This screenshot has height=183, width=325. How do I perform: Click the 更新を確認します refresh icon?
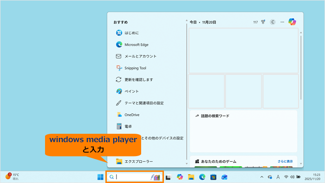pyautogui.click(x=118, y=79)
